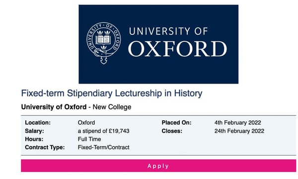
Task: Click the OXFORD wordmark in the logo
Action: (x=177, y=49)
